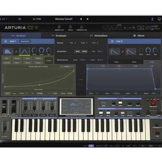Click the Portamento knob
Image resolution: width=162 pixels, height=162 pixels.
[x=157, y=124]
